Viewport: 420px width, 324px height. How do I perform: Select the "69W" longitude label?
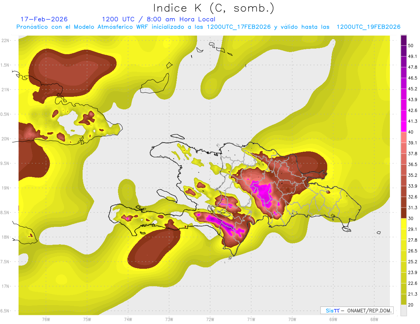(x=333, y=319)
